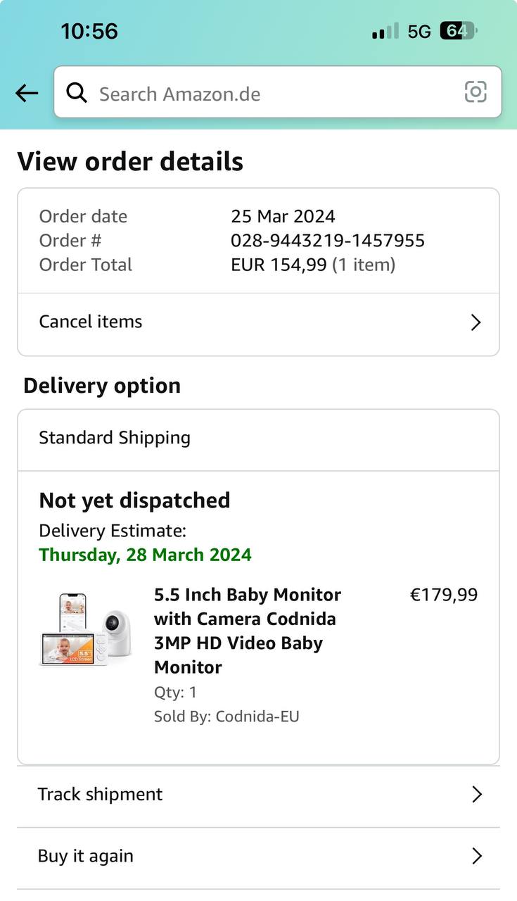Tap the €179,99 item price
517x901 pixels.
[443, 595]
